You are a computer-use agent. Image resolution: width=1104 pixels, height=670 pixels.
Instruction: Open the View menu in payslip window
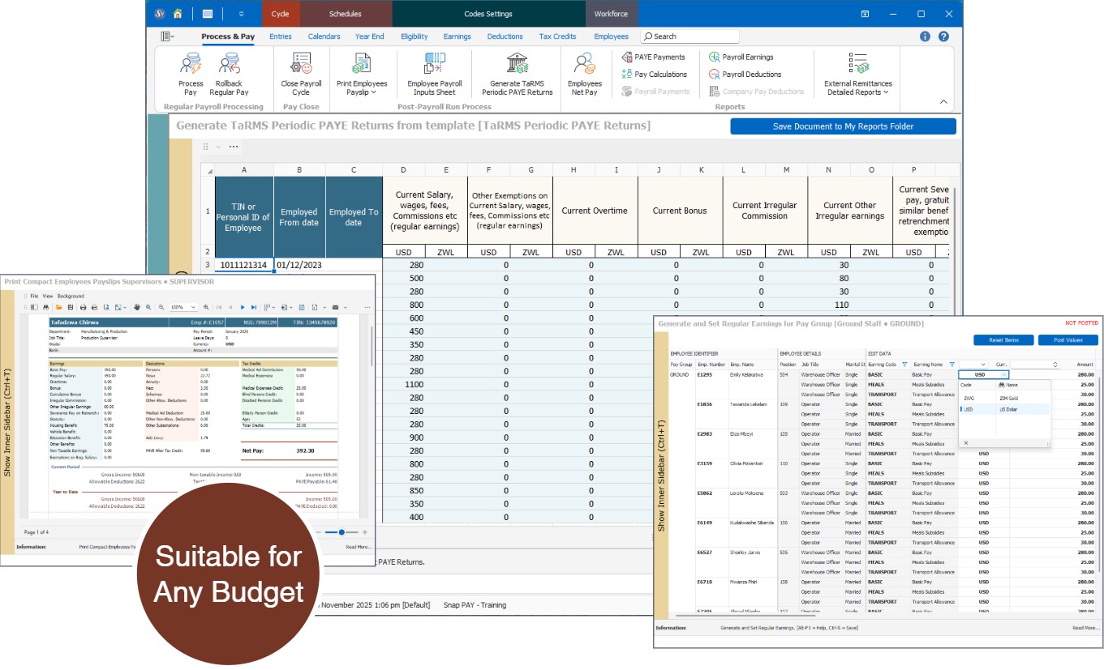click(47, 297)
